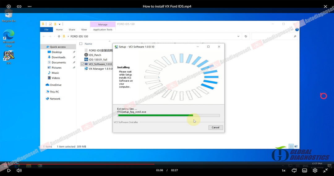Select Quick access in navigation pane
The image size is (334, 176).
(58, 47)
